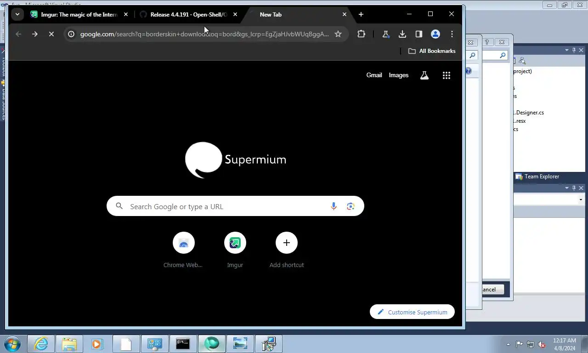Stop the page load with the X button
This screenshot has height=353, width=588.
51,34
